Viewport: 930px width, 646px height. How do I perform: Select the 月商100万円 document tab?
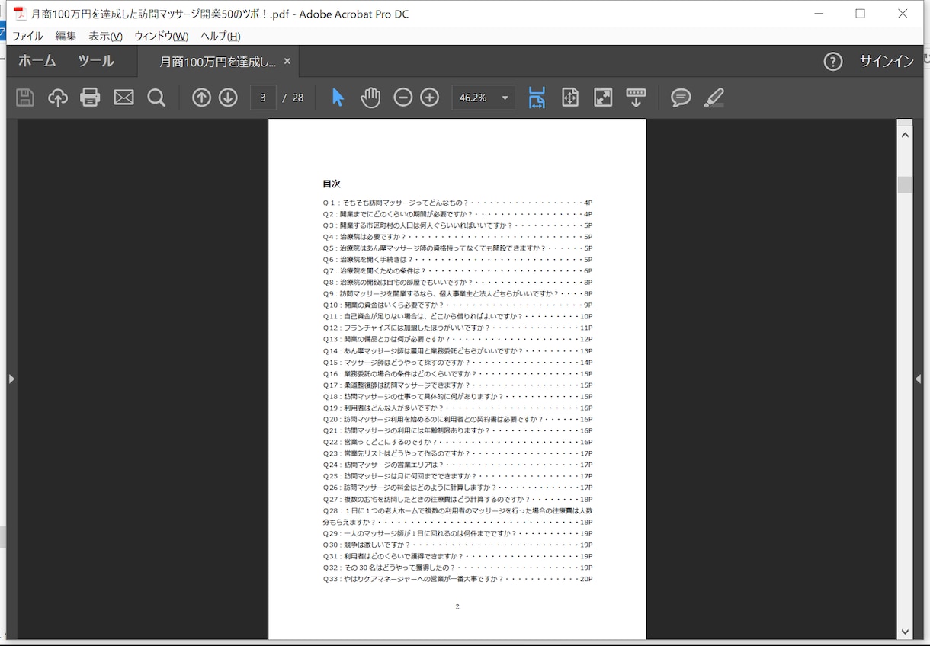pos(217,62)
